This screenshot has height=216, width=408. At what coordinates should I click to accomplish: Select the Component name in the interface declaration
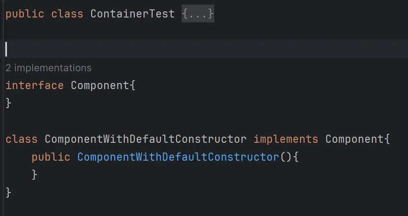point(100,85)
